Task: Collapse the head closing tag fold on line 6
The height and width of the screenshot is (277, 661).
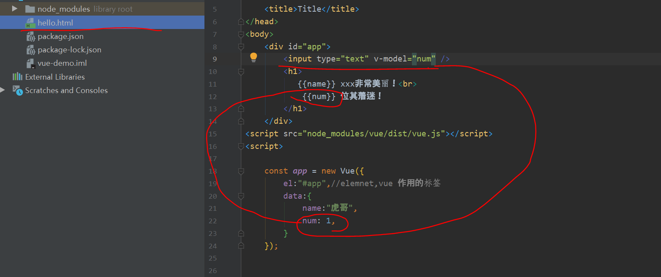Action: [241, 22]
